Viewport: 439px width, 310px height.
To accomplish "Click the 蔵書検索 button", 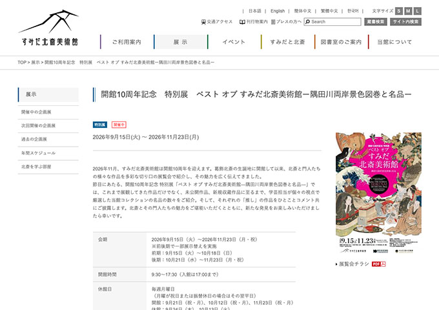I will [376, 22].
